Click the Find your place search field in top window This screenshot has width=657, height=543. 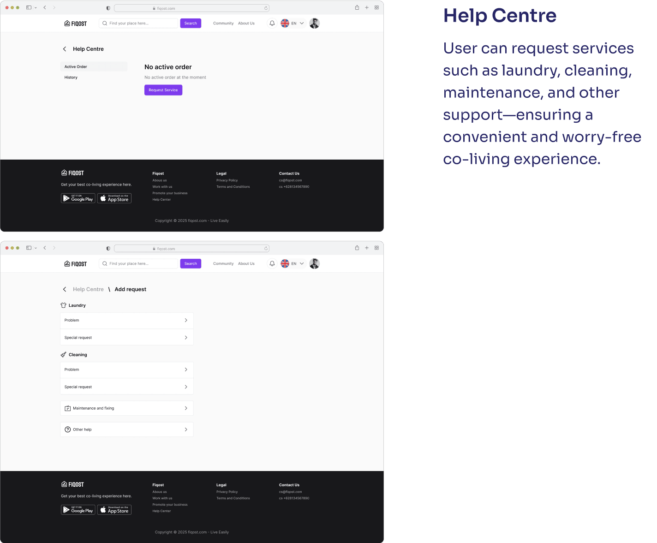(x=138, y=23)
